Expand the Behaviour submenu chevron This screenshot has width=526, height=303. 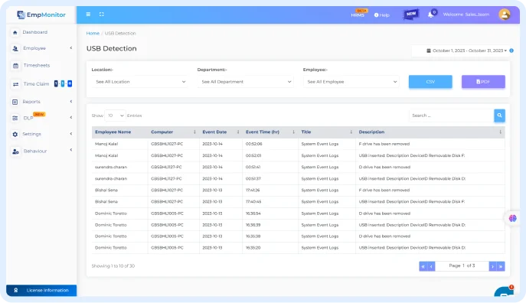click(x=71, y=150)
